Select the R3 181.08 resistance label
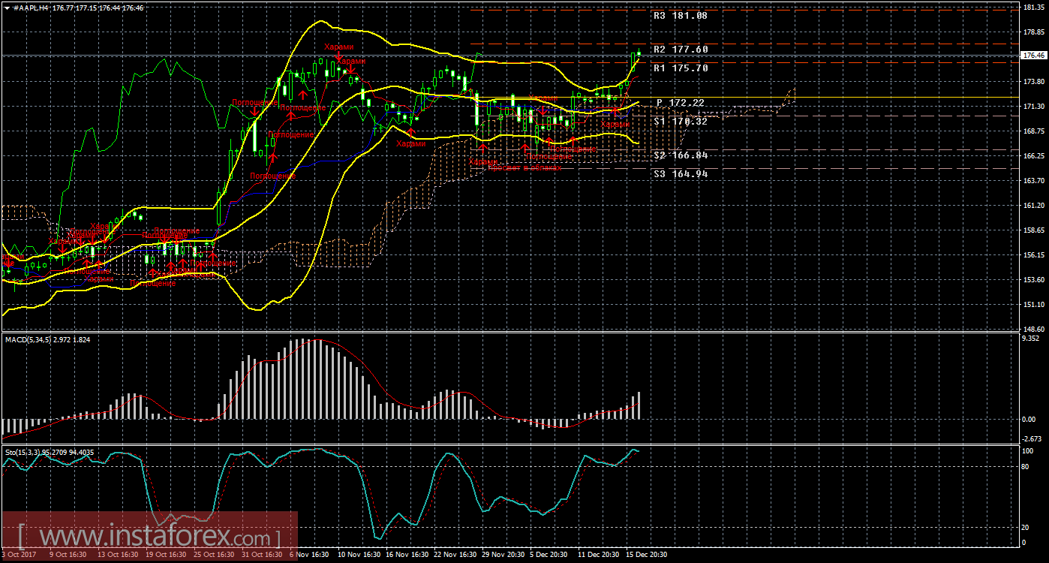This screenshot has width=1049, height=563. coord(680,16)
